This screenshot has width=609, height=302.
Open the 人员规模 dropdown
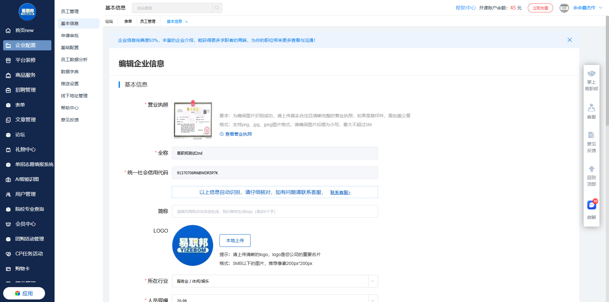tap(373, 299)
